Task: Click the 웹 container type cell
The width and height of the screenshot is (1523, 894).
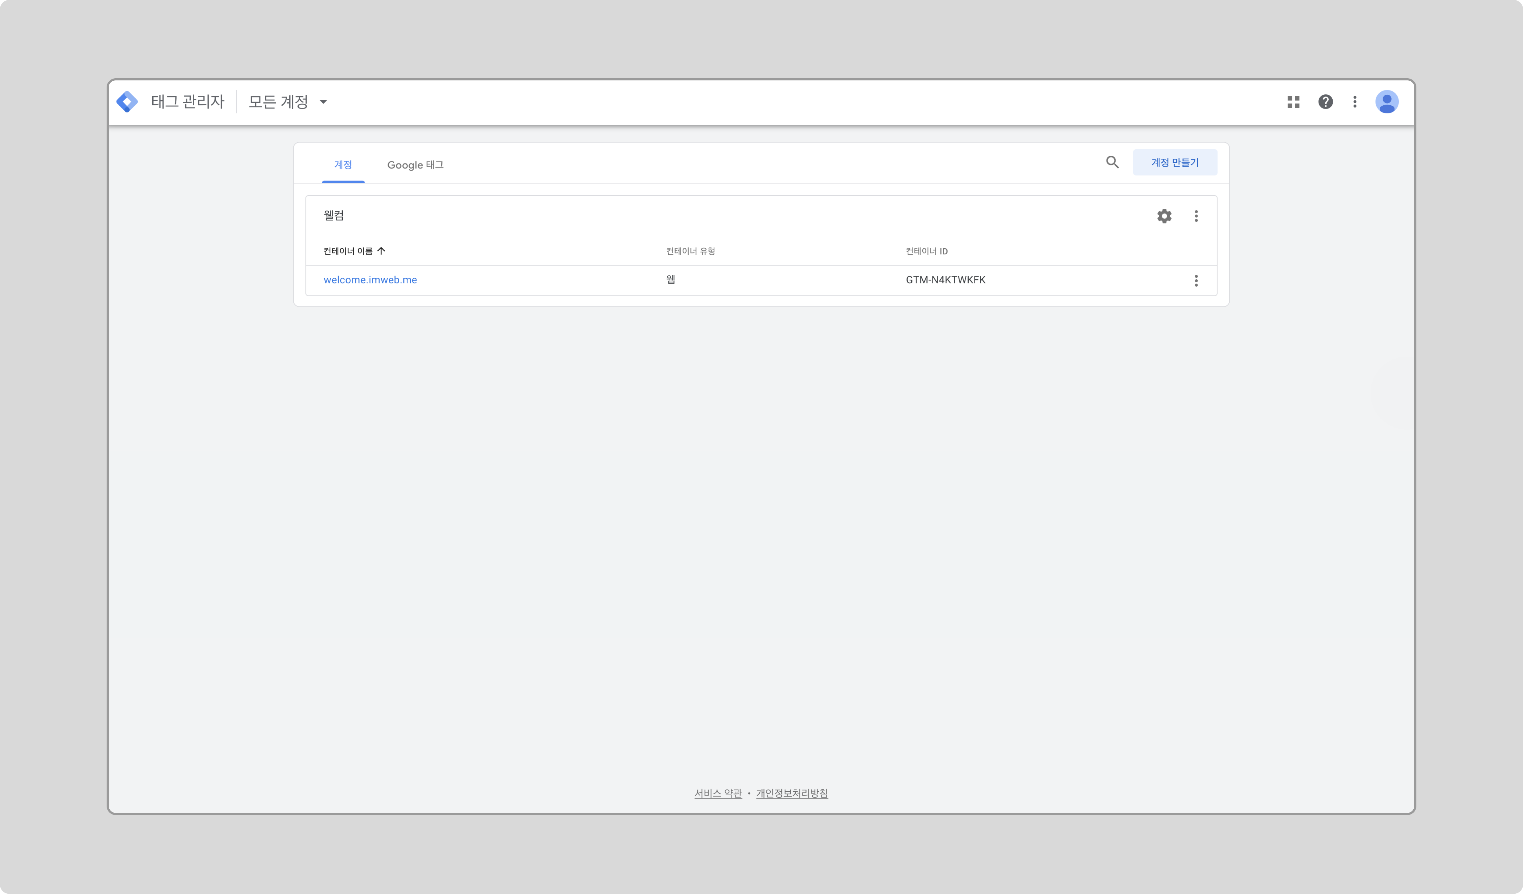Action: (x=670, y=279)
